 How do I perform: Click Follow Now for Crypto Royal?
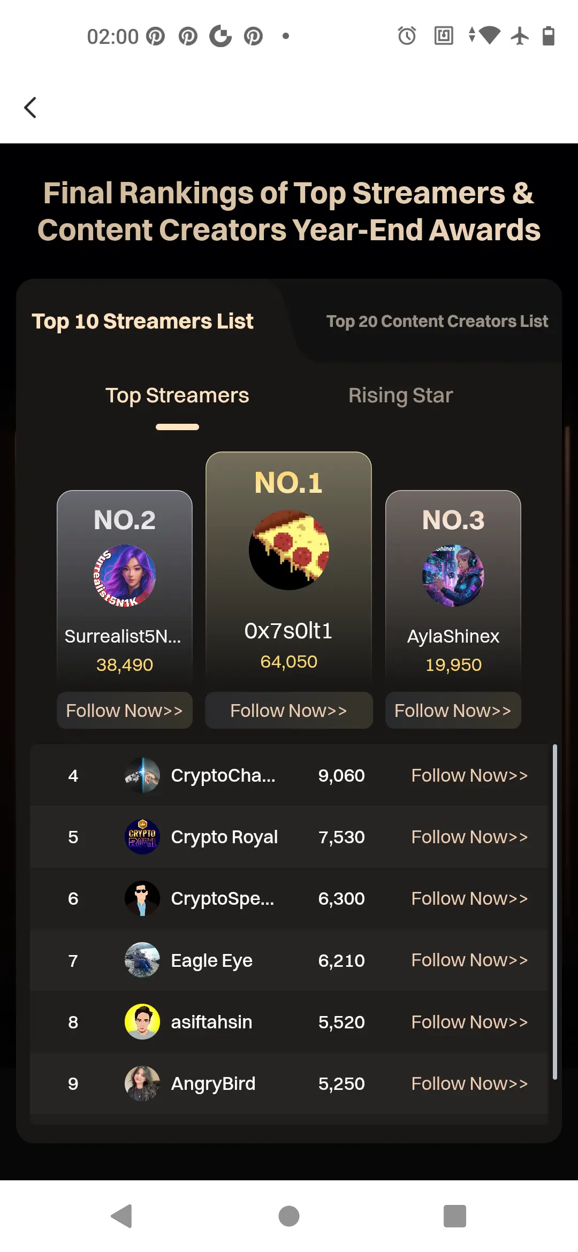click(x=469, y=837)
